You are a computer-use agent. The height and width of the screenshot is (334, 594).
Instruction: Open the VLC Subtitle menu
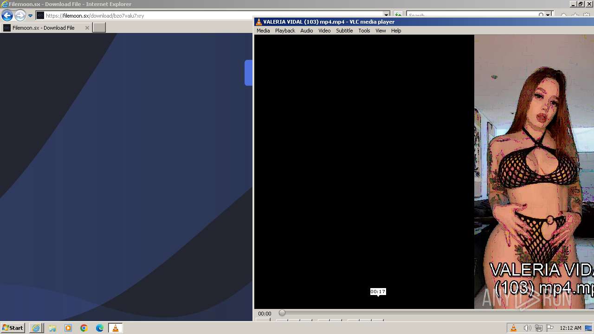(x=344, y=31)
